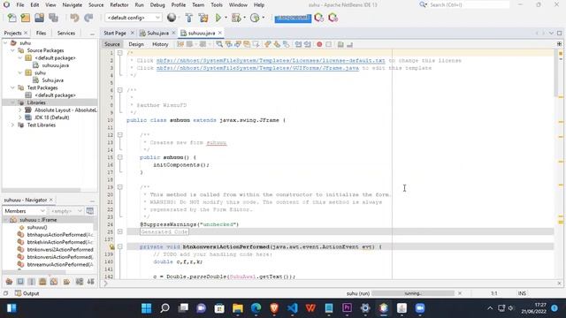Click the Find Selection magnifier icon
Screen dimensions: 566x318
pyautogui.click(x=219, y=44)
